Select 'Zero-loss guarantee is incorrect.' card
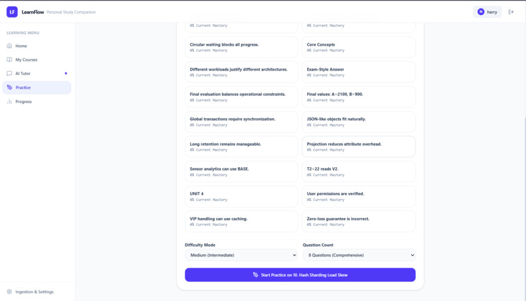The height and width of the screenshot is (301, 526). (x=358, y=221)
